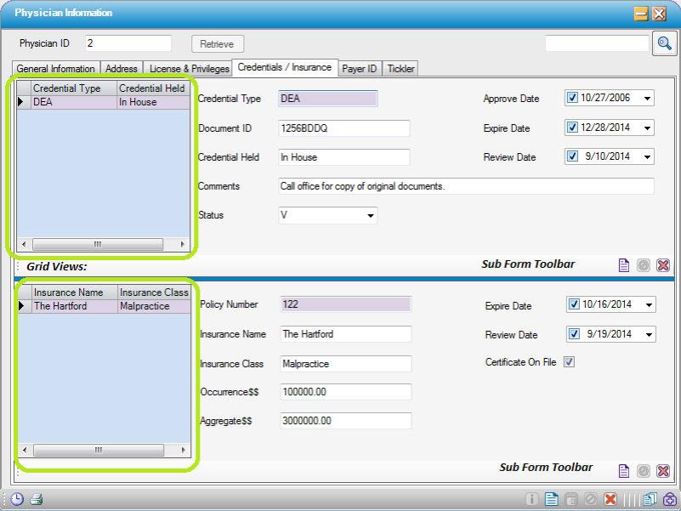Open the Physician ID search magnifier

[664, 43]
